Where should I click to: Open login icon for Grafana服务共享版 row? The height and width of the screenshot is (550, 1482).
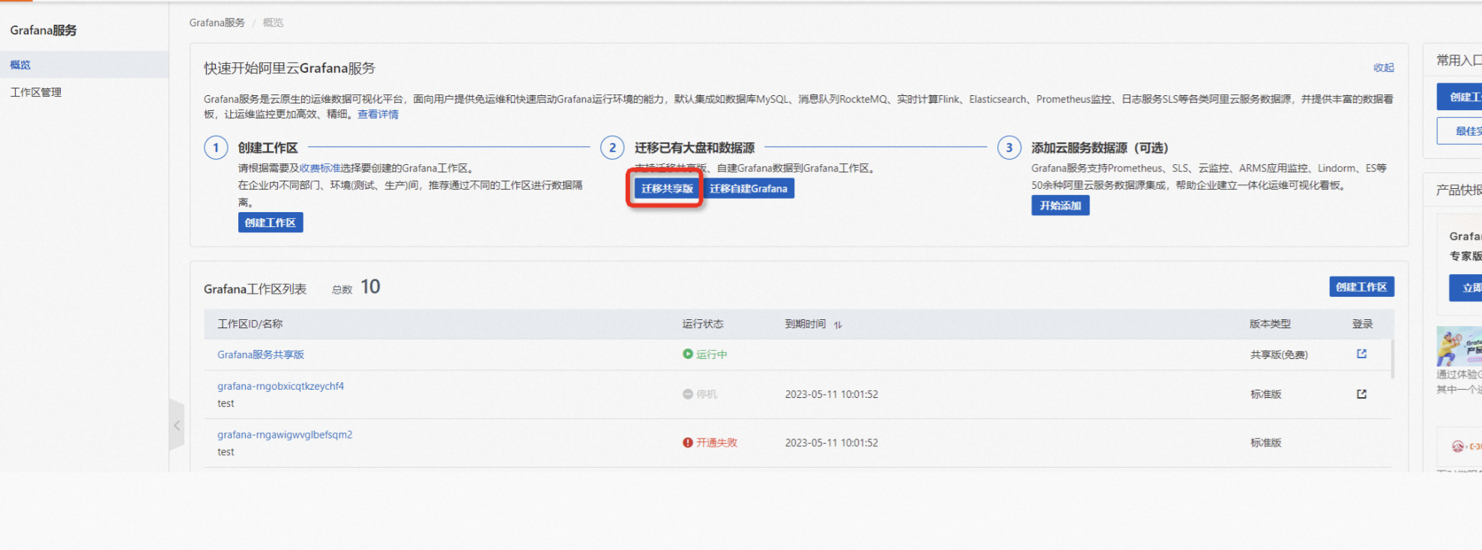[x=1361, y=354]
